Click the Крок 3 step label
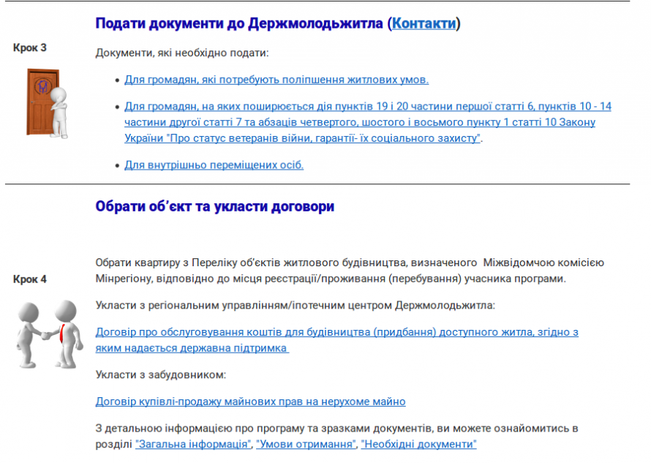The height and width of the screenshot is (463, 651). pos(30,48)
